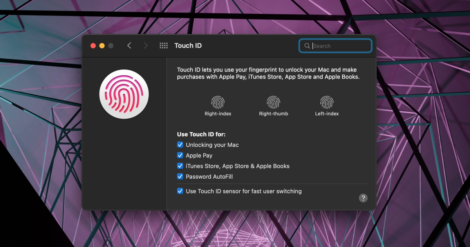The width and height of the screenshot is (470, 247).
Task: Click the Touch ID window title
Action: point(188,46)
